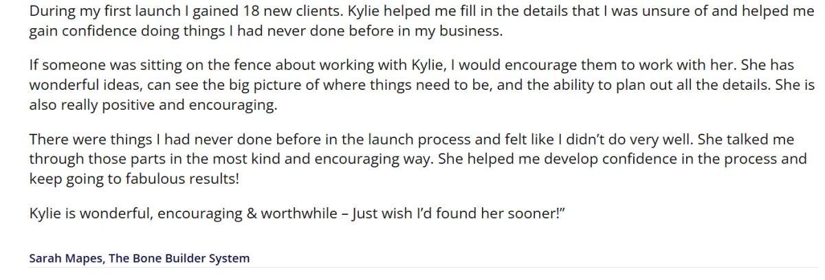Click the phrase "most kind and encouraging way"
825x280 pixels.
(x=325, y=160)
